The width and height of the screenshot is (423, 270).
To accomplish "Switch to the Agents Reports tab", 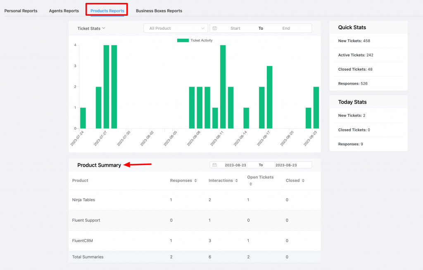I will click(x=64, y=11).
